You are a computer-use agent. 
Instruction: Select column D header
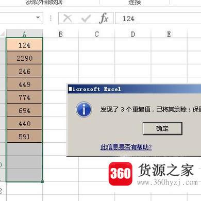click(x=133, y=34)
